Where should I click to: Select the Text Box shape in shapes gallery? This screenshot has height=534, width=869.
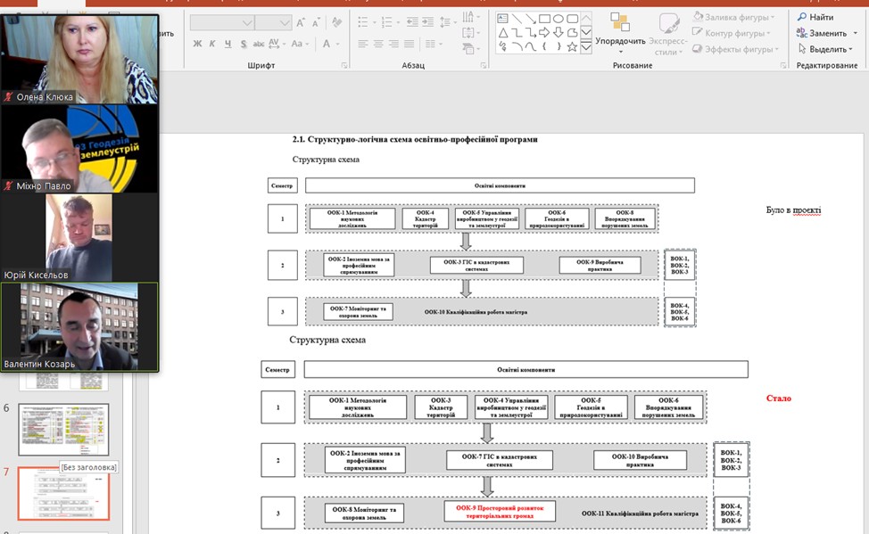tap(502, 19)
